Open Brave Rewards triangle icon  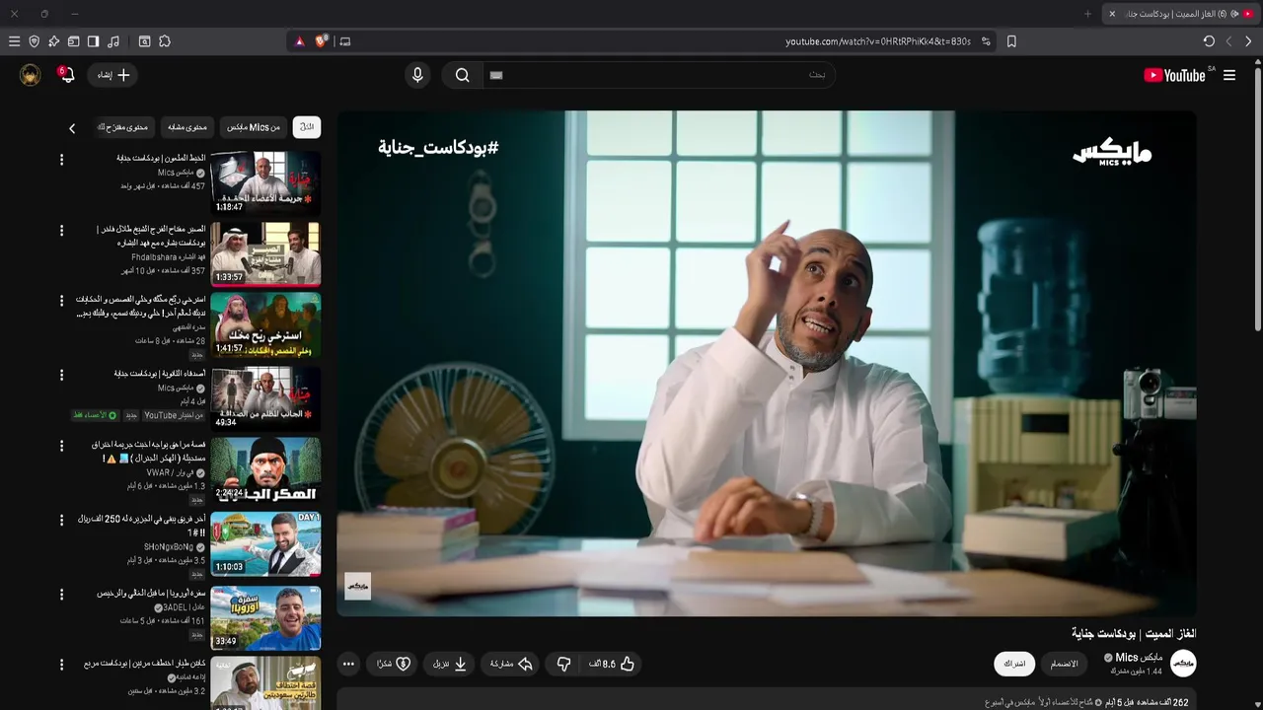click(300, 41)
